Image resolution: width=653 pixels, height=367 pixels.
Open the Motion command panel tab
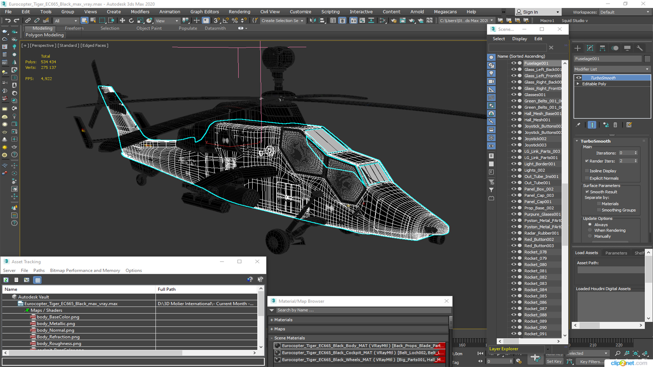click(615, 48)
